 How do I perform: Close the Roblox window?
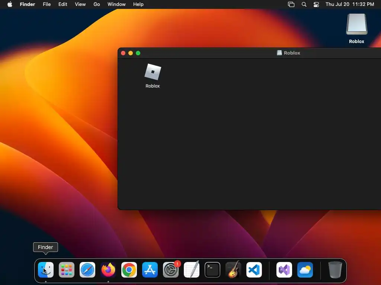coord(123,53)
